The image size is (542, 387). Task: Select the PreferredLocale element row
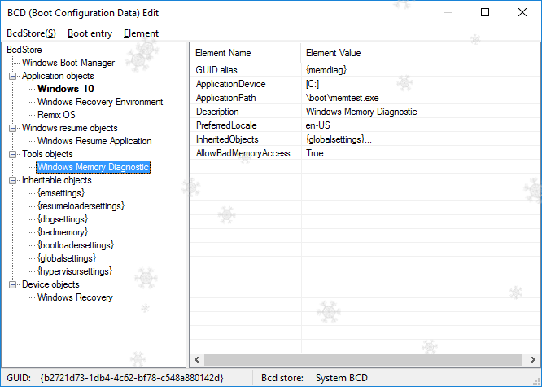[x=363, y=125]
